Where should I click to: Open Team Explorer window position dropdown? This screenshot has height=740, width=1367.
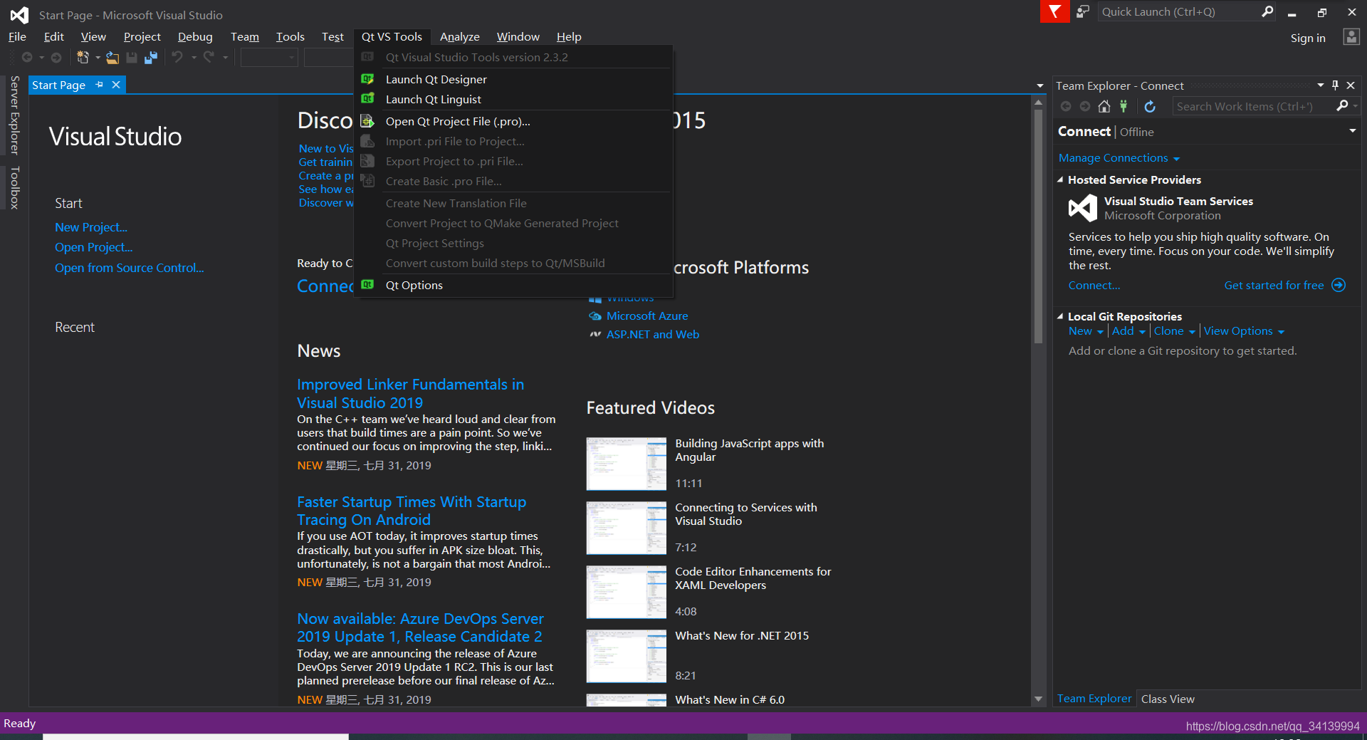(1321, 85)
